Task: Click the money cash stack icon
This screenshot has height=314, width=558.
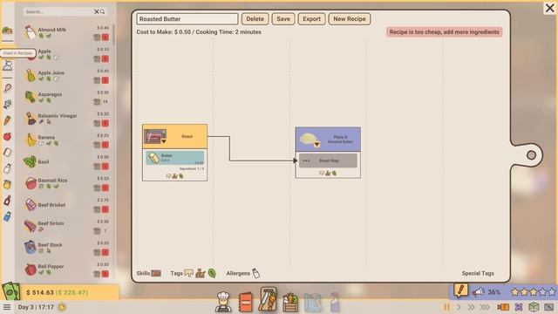Action: click(10, 290)
